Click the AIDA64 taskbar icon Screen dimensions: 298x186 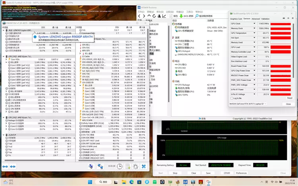185,182
